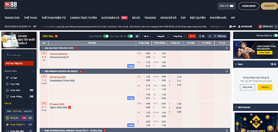Screen dimensions: 278x132
Task: Collapse the Giải Primera Division Nữ Mexico section
Action: click(x=43, y=71)
